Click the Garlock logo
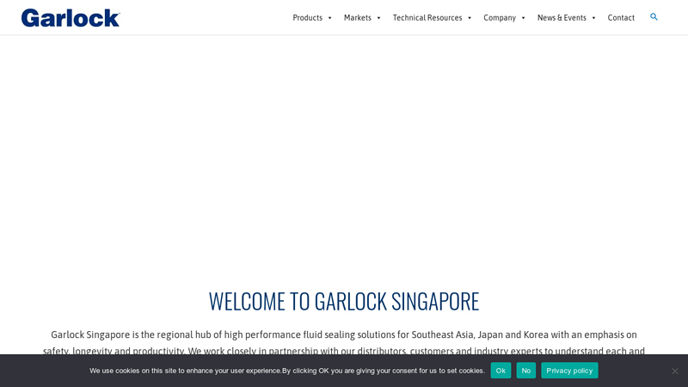This screenshot has height=387, width=688. [71, 18]
